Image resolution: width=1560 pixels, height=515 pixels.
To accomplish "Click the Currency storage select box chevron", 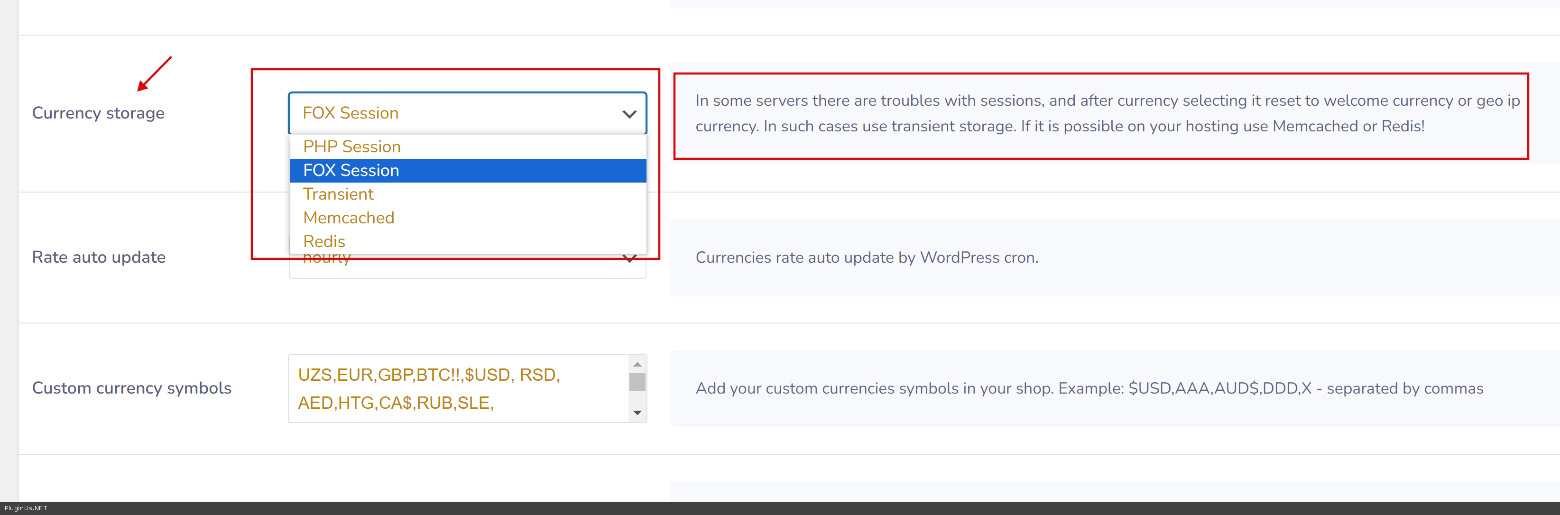I will [x=629, y=114].
